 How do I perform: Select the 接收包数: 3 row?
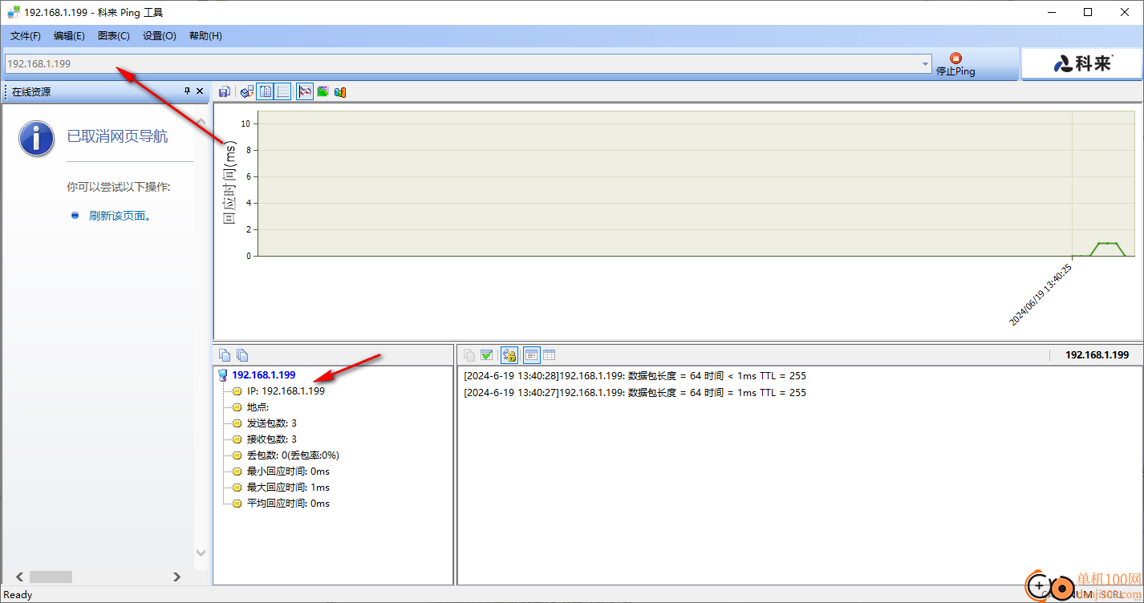(272, 439)
